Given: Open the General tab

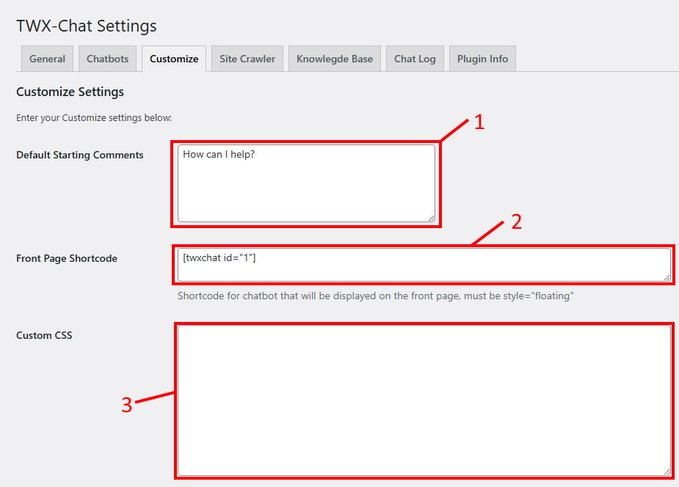Looking at the screenshot, I should pyautogui.click(x=47, y=59).
